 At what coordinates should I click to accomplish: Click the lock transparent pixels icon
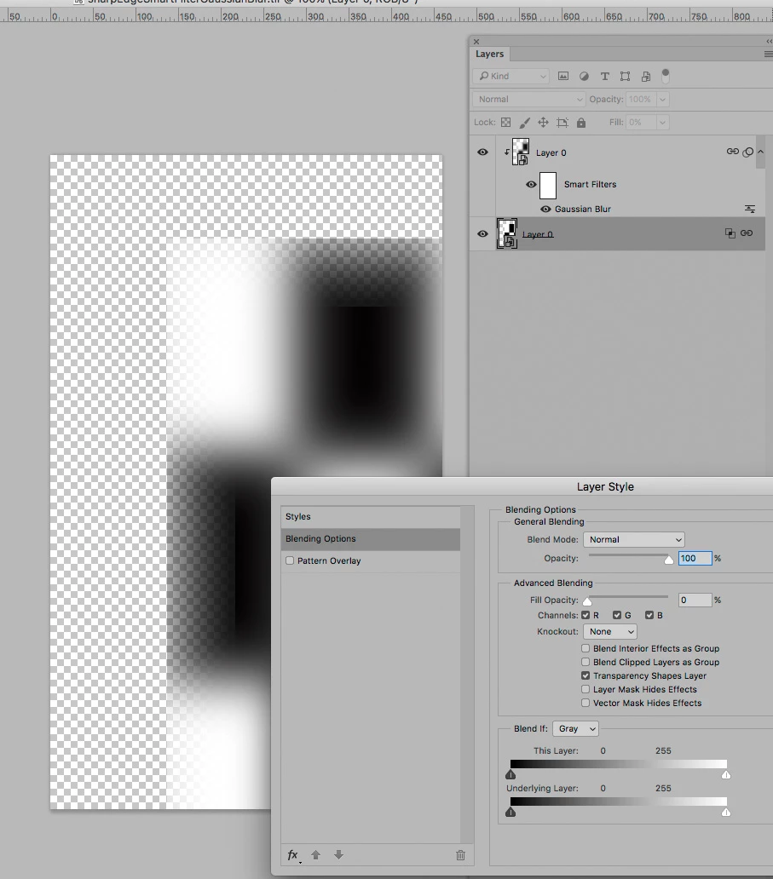click(506, 122)
